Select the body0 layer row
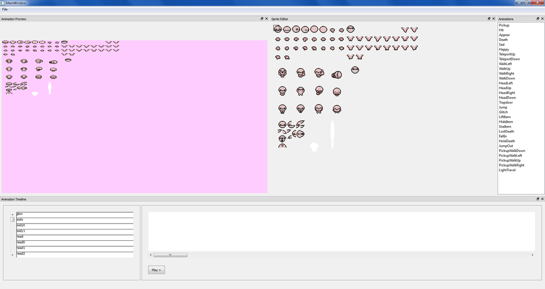Screen dimensions: 545x289 (x=75, y=226)
